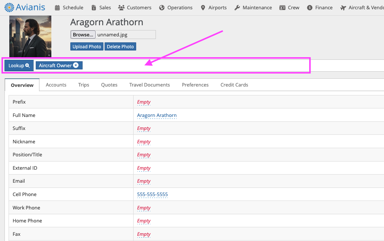Remove the Aircraft Owner tag
This screenshot has width=384, height=241.
pyautogui.click(x=76, y=65)
